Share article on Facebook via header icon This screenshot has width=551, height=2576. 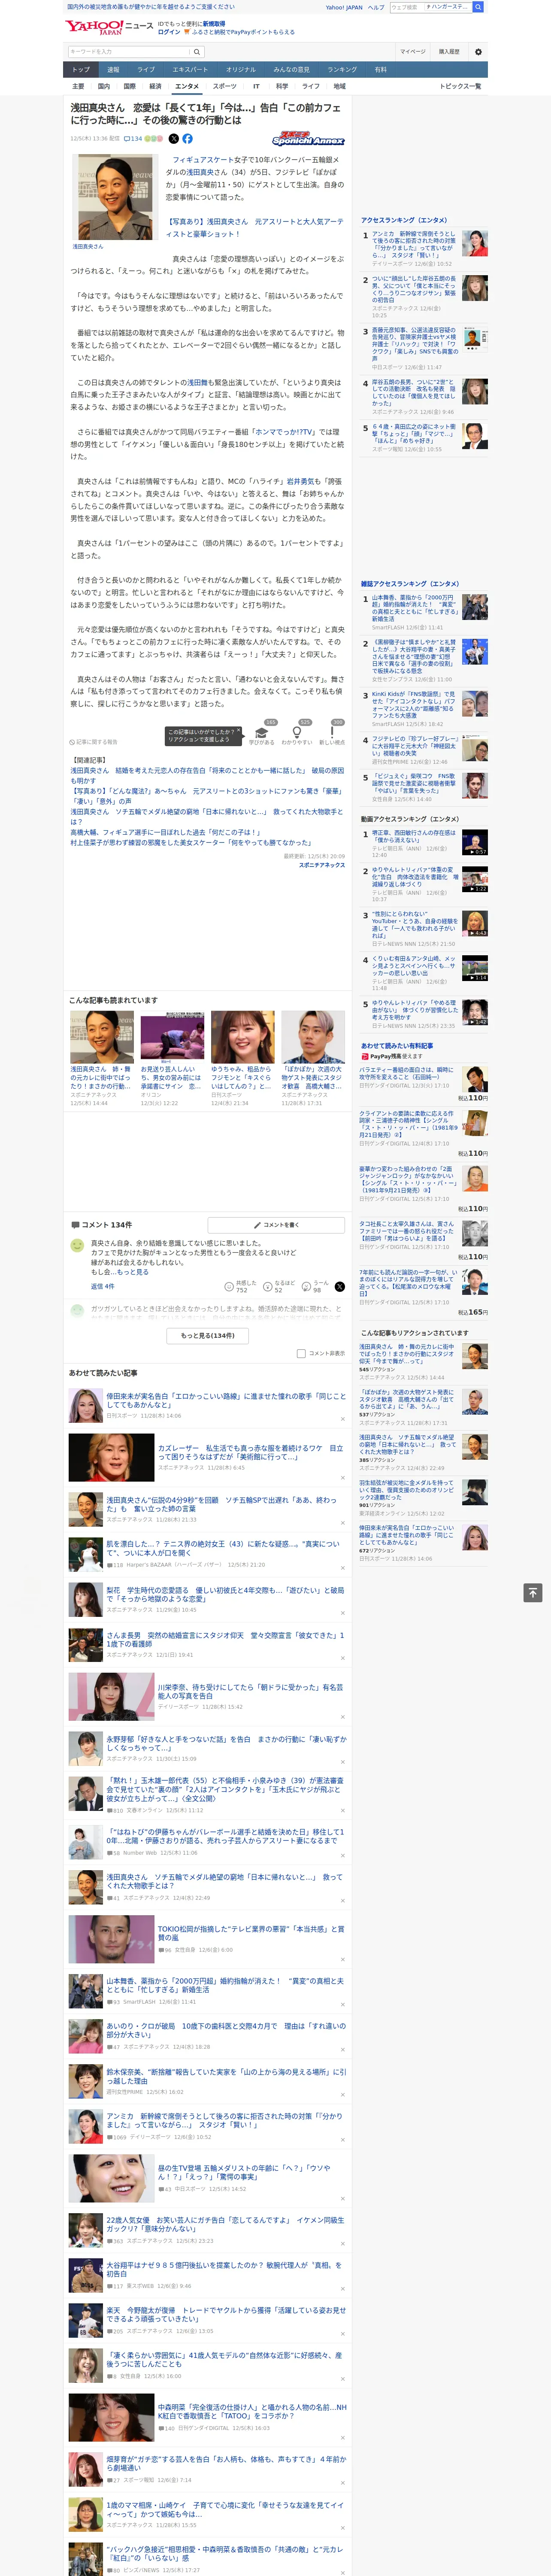[187, 139]
